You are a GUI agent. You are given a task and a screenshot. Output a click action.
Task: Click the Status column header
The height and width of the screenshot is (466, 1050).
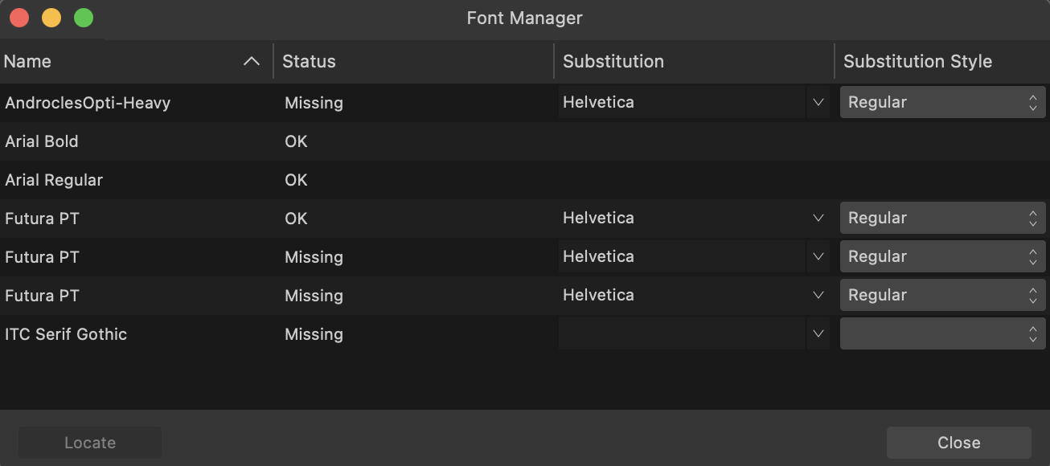click(x=414, y=61)
